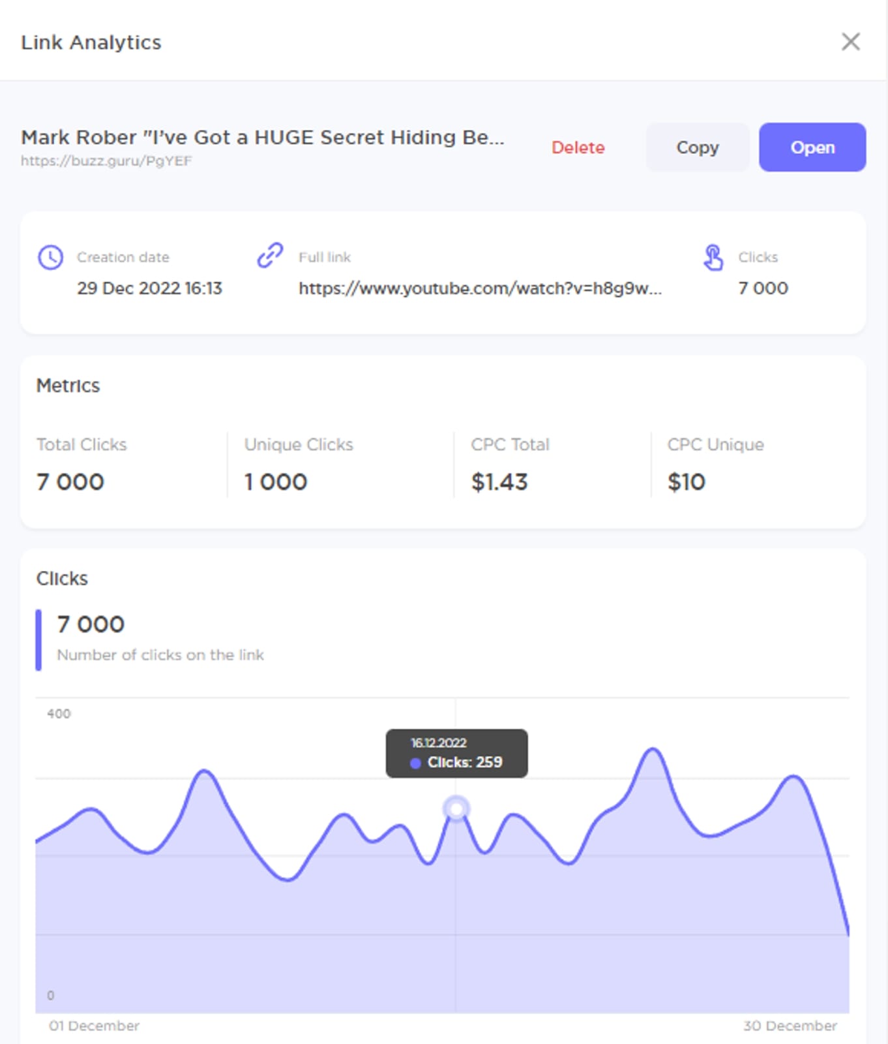Click the CPC Unique value $10
This screenshot has width=888, height=1044.
(x=687, y=482)
